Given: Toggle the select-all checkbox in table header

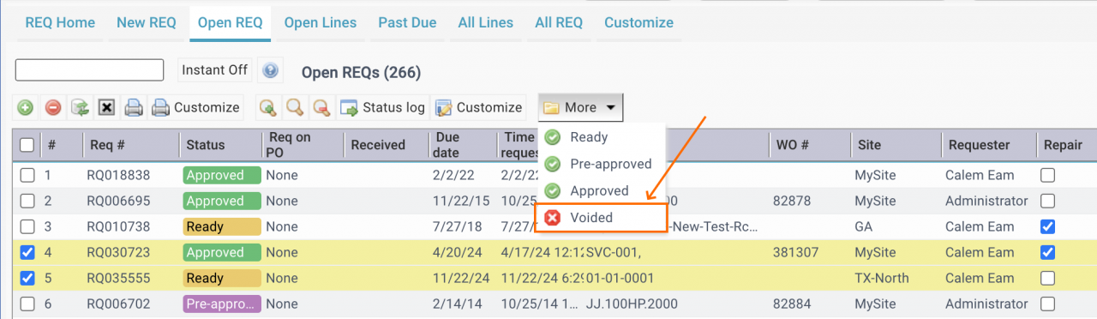Looking at the screenshot, I should click(27, 145).
